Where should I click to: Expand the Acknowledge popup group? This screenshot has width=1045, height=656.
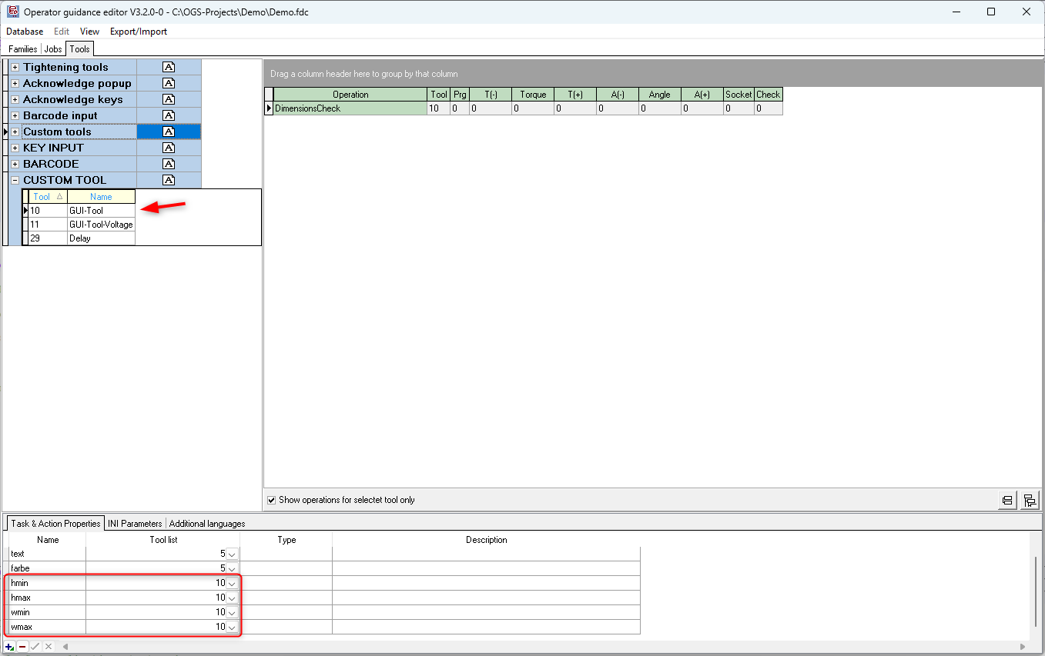[15, 84]
